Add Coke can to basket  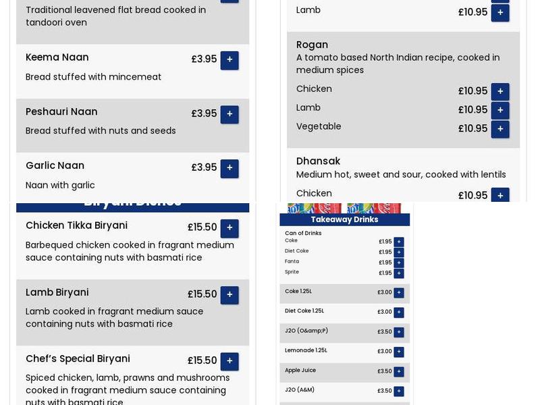(x=398, y=241)
